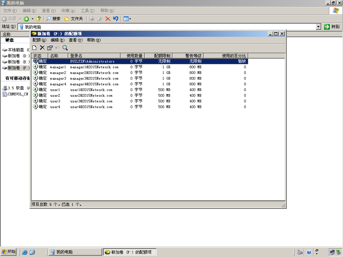The width and height of the screenshot is (343, 257).
Task: Click the language bar options arrow
Action: pos(317,254)
